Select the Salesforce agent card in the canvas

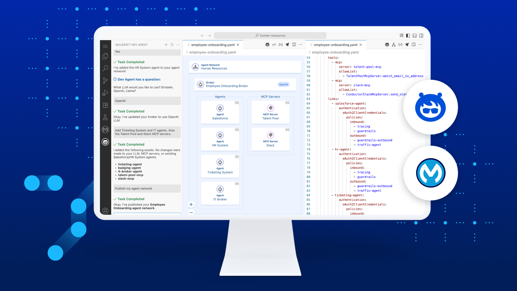pos(220,111)
